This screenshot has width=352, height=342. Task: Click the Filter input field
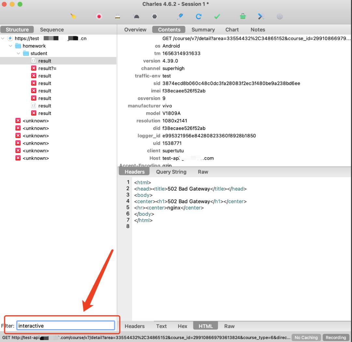[66, 325]
